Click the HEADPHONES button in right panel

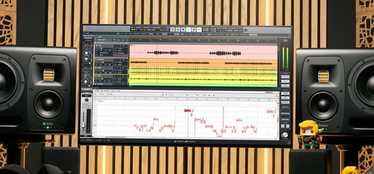[285, 112]
